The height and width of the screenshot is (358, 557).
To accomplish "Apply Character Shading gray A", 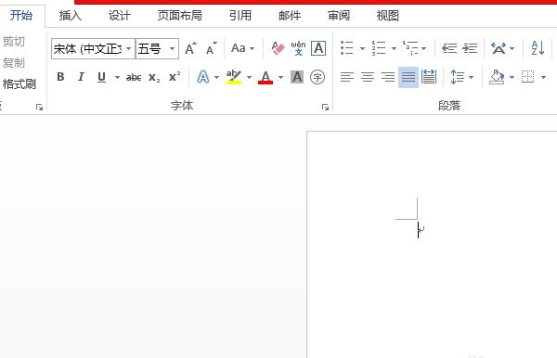I will tap(297, 77).
